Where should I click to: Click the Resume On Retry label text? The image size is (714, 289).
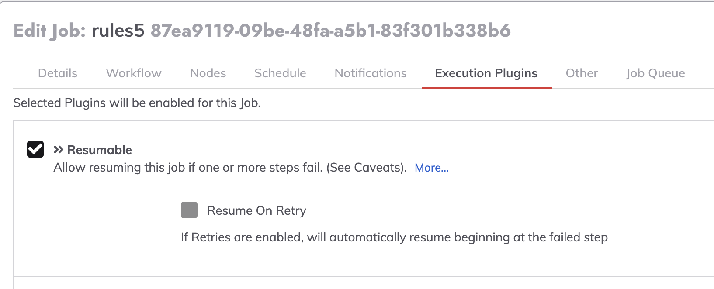(x=256, y=210)
